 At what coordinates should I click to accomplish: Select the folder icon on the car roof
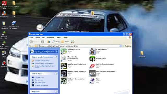point(93,13)
